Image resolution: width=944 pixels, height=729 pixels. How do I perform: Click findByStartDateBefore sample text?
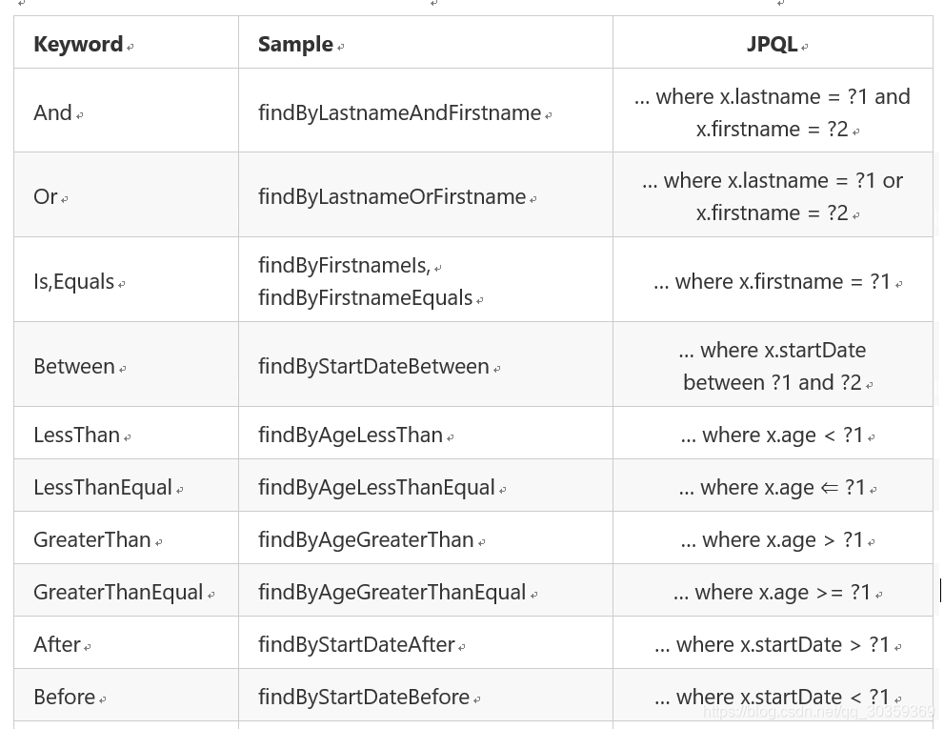coord(364,697)
